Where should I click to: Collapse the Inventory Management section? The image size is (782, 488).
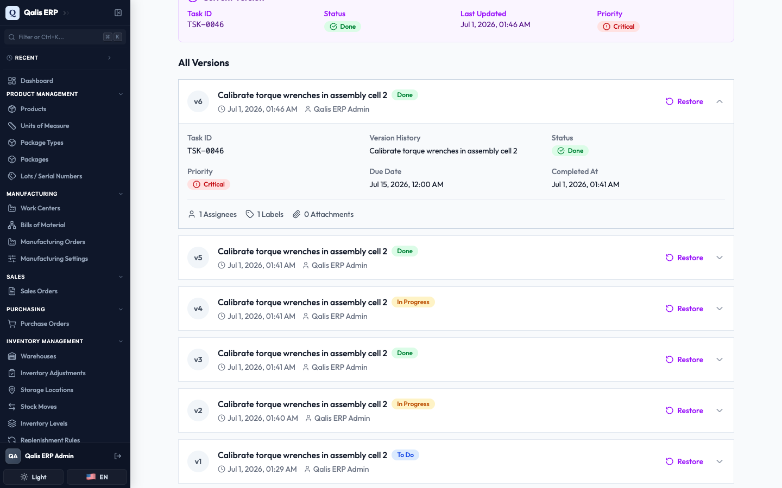pos(121,341)
